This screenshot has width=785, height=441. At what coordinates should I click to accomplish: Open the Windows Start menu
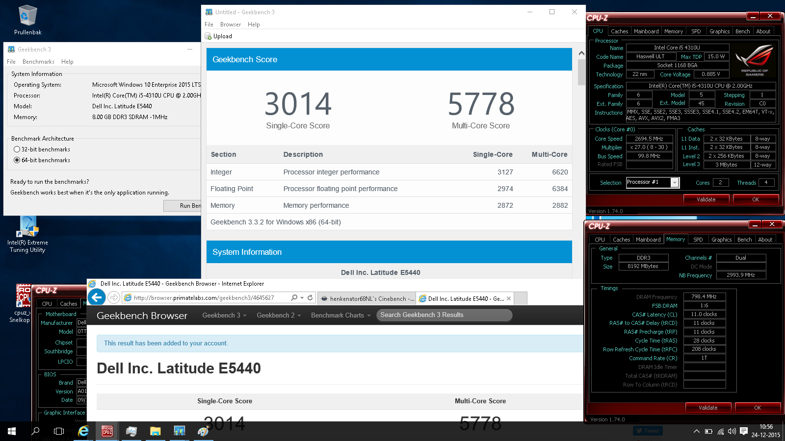(x=12, y=431)
